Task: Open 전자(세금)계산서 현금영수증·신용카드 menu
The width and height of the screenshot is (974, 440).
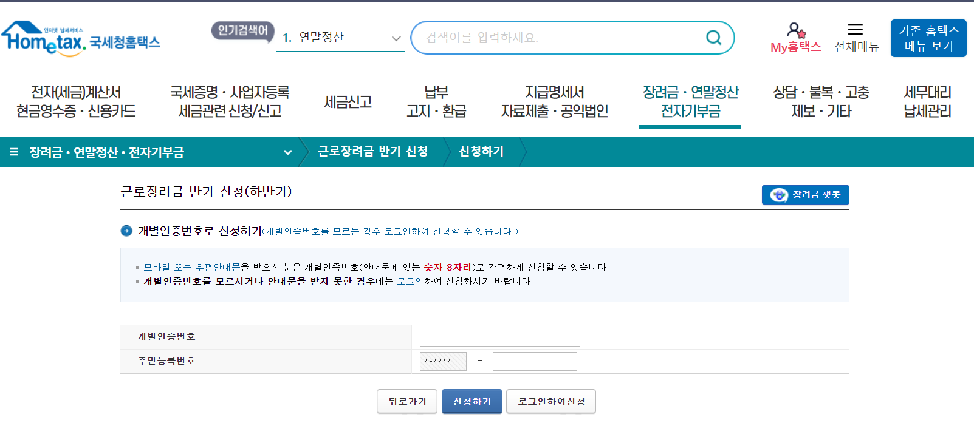Action: 76,101
